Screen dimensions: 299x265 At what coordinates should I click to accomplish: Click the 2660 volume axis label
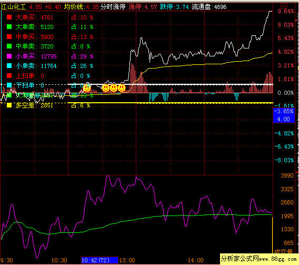tap(287, 202)
